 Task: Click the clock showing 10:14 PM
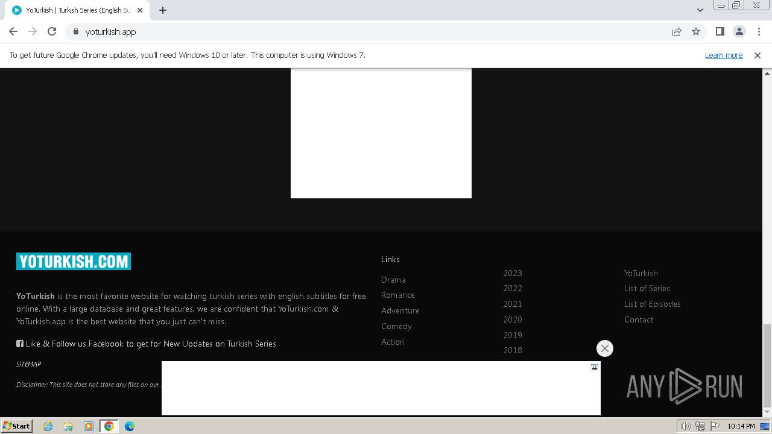[x=741, y=426]
